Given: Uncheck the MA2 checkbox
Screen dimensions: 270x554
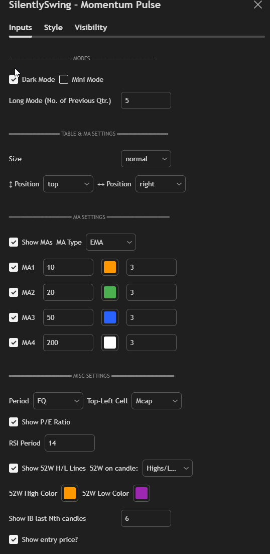Looking at the screenshot, I should pos(14,292).
